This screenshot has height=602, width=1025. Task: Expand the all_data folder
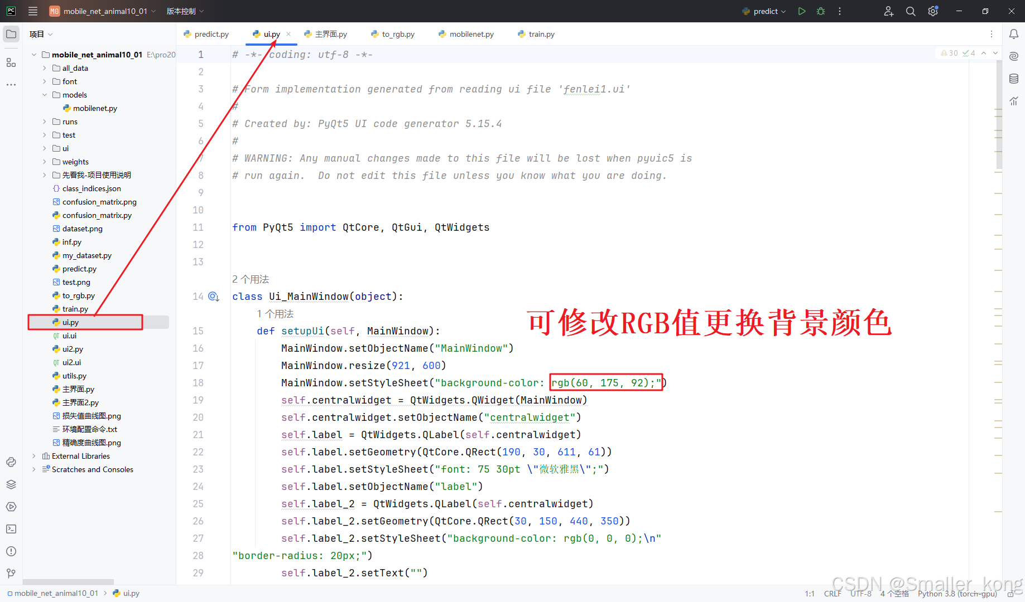click(x=45, y=68)
